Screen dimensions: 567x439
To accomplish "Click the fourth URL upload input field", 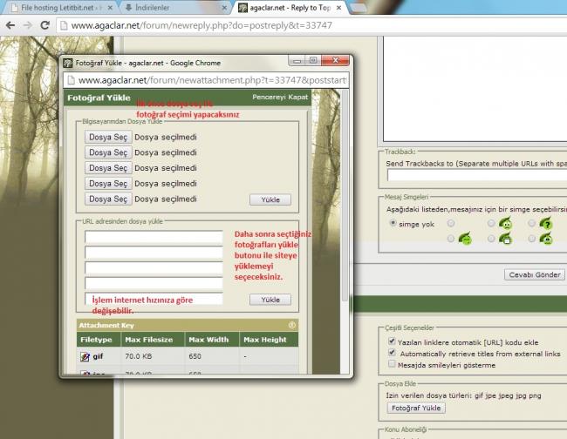I will [x=154, y=284].
